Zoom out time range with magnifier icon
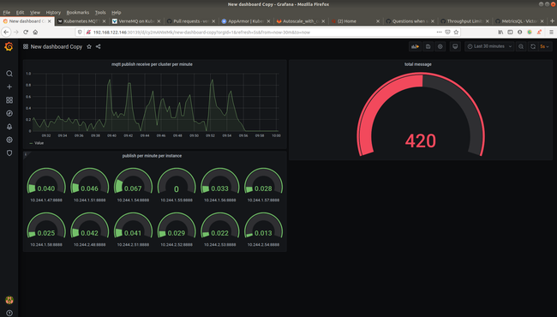The height and width of the screenshot is (317, 557). click(x=521, y=46)
